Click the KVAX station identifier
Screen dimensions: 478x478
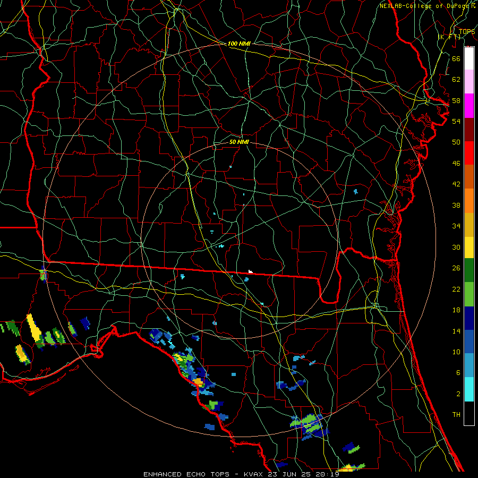[254, 474]
